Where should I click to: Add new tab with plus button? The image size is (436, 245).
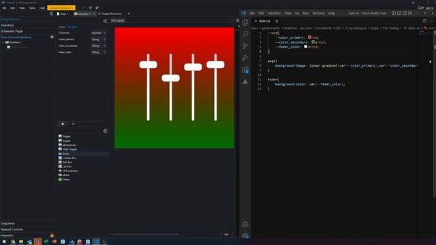(129, 14)
